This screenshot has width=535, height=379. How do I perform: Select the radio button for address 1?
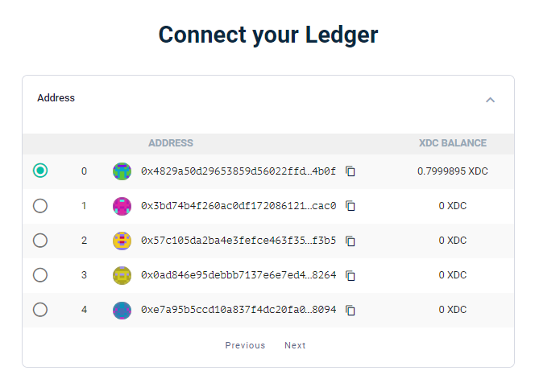(x=40, y=206)
